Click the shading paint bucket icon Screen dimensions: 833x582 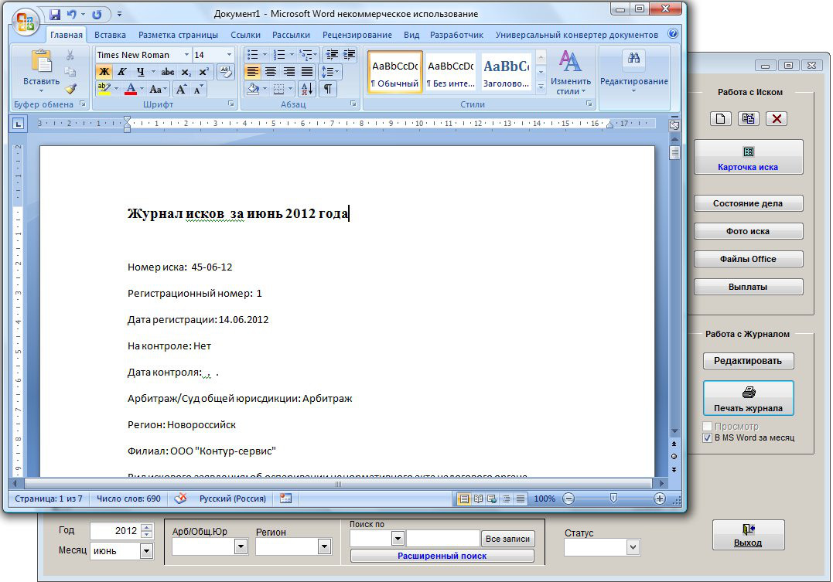254,89
